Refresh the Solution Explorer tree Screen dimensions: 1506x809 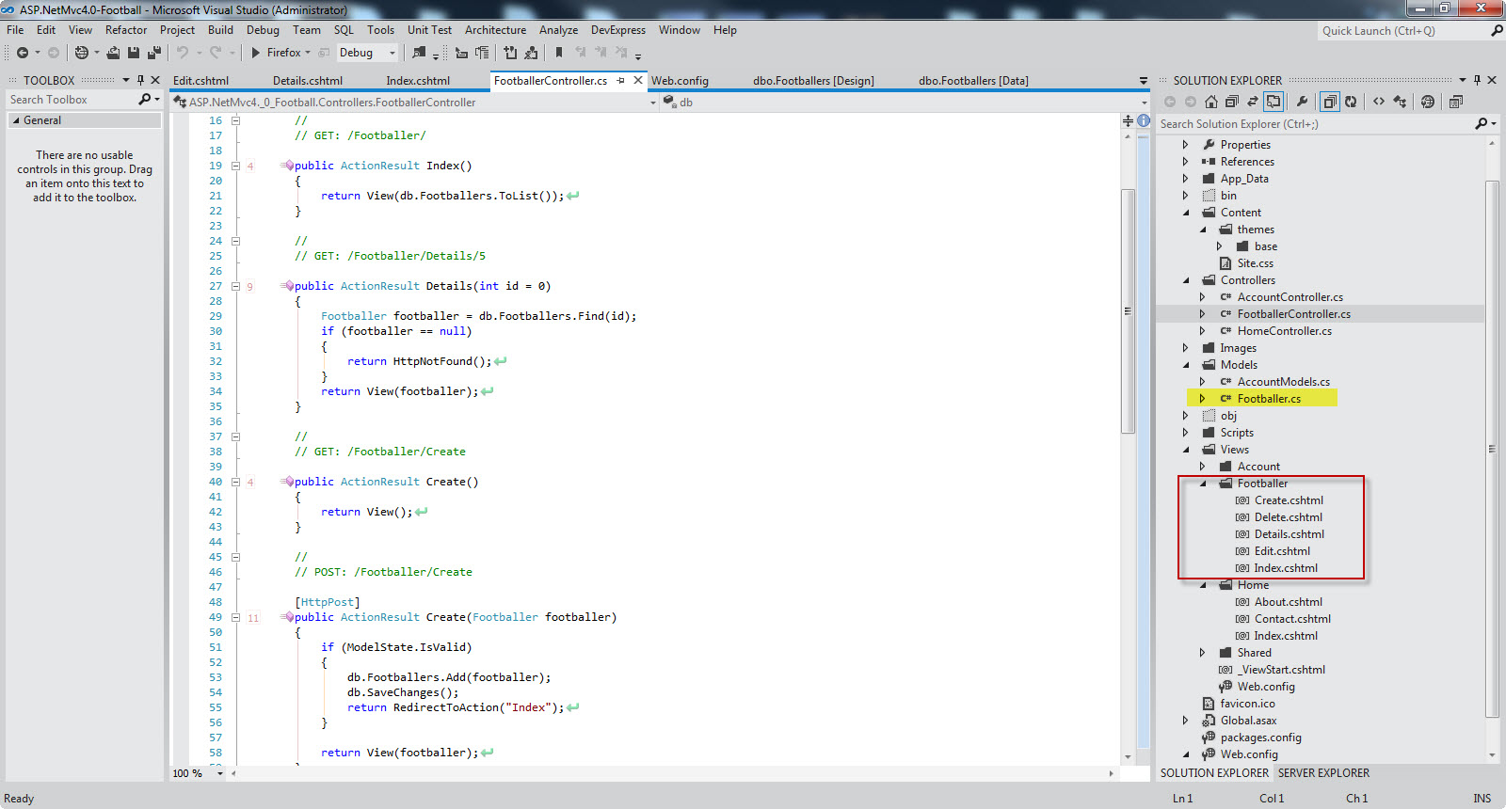(x=1351, y=102)
